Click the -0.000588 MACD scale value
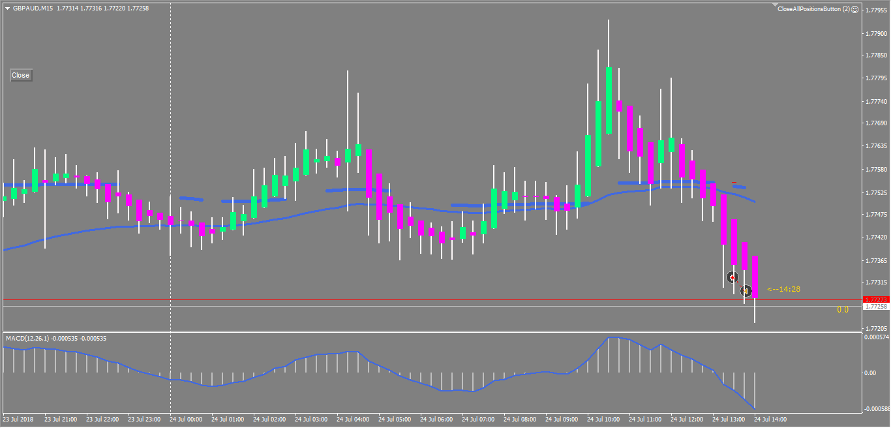 click(x=875, y=409)
